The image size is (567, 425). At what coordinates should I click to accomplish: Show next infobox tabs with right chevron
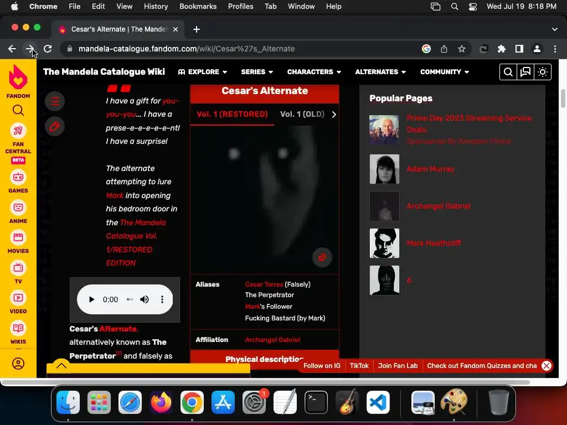point(334,115)
